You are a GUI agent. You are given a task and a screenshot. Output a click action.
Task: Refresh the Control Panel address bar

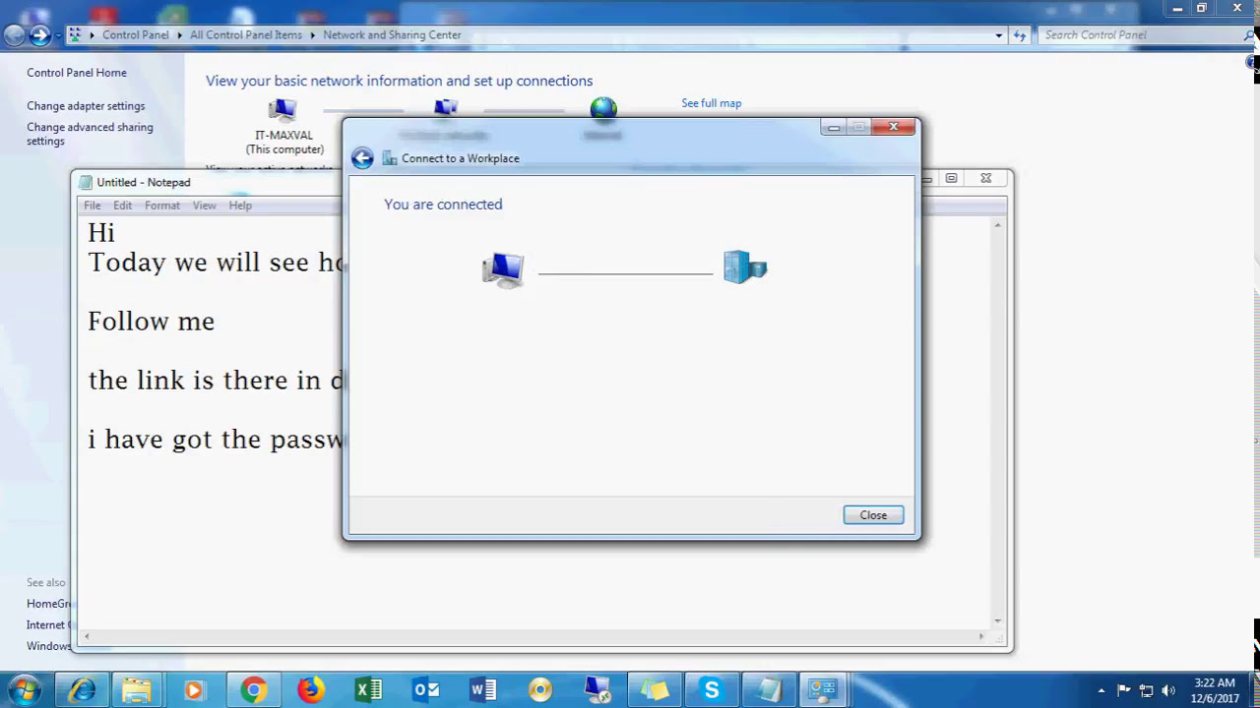tap(1019, 35)
